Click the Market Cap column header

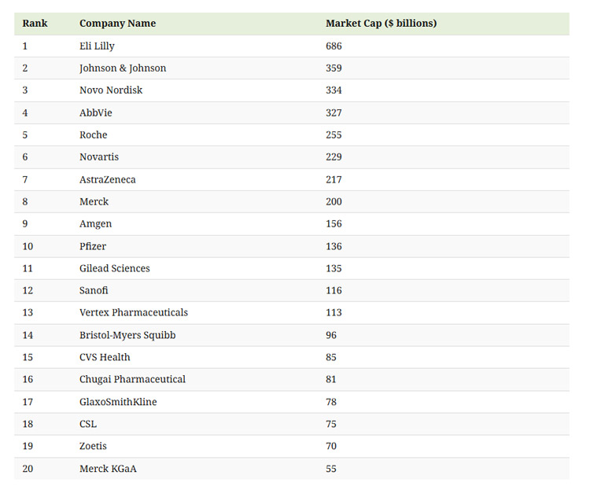(x=381, y=24)
